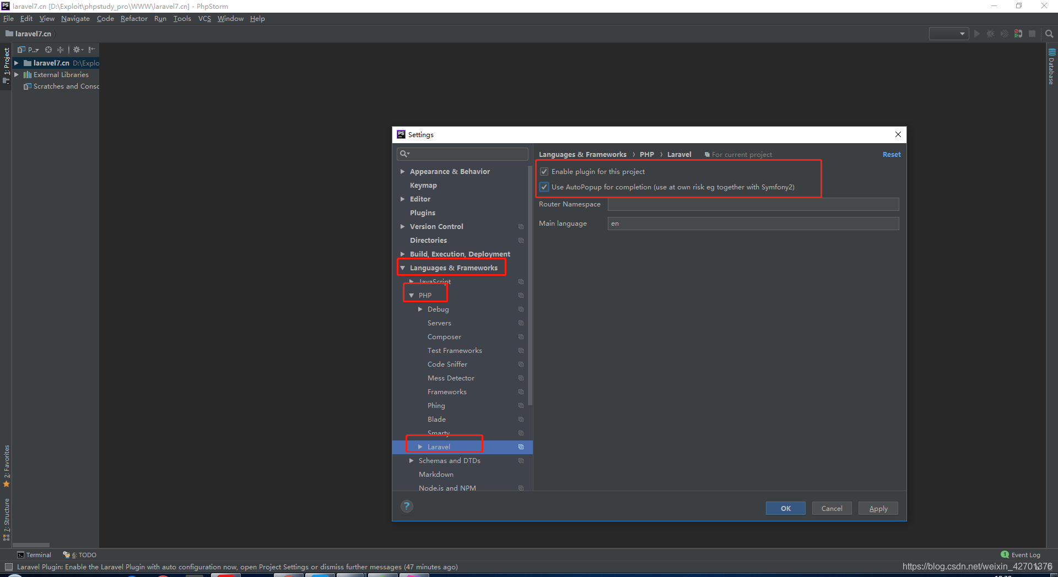Expand laravel7.cn project folder
1058x577 pixels.
[x=17, y=63]
